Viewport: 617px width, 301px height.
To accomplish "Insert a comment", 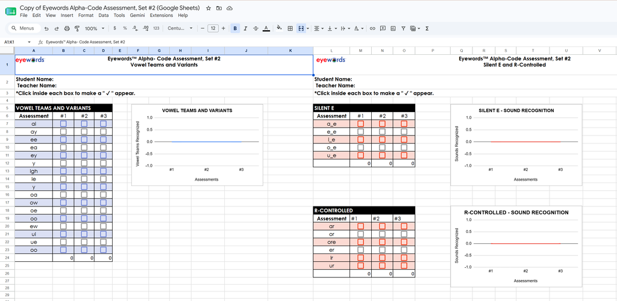I will point(383,28).
